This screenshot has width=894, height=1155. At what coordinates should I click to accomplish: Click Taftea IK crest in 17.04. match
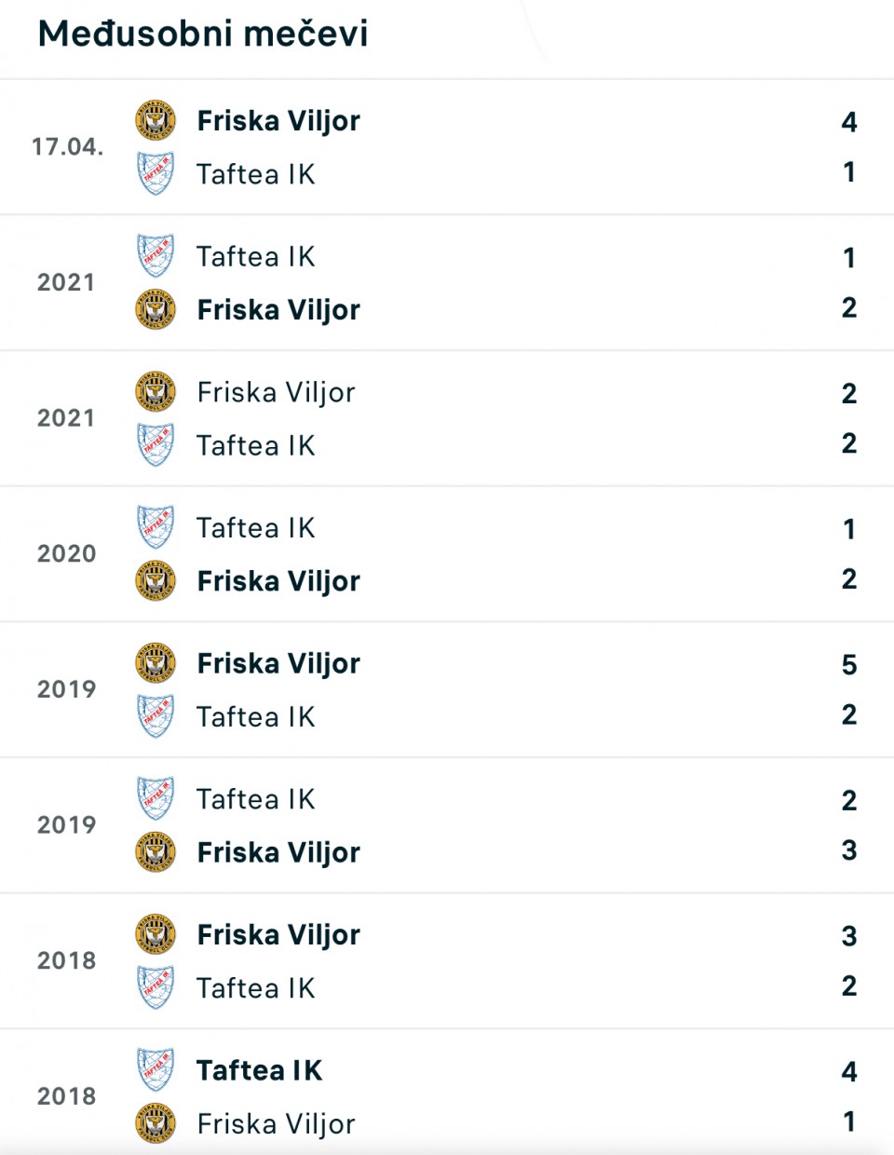tap(156, 174)
